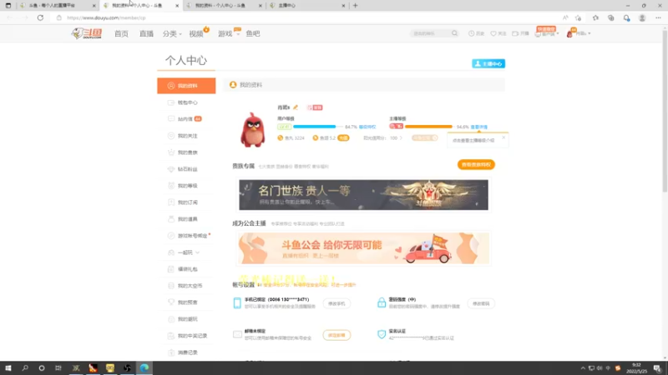Click the padlock password strength icon
This screenshot has width=668, height=375.
pyautogui.click(x=382, y=302)
